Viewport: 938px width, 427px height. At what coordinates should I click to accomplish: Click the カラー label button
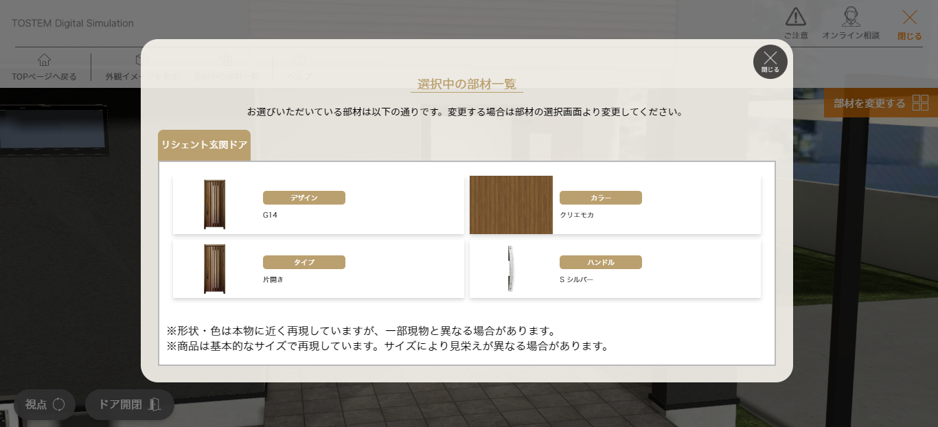coord(600,197)
